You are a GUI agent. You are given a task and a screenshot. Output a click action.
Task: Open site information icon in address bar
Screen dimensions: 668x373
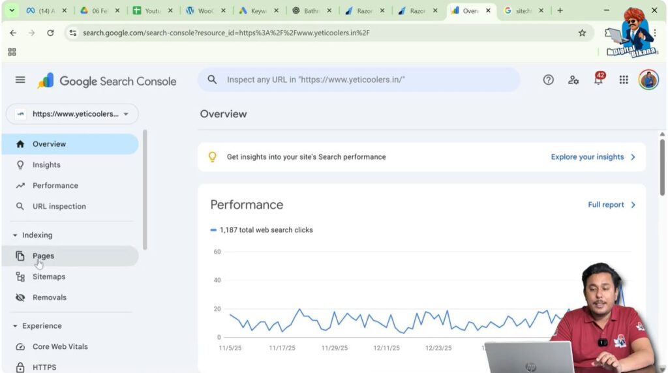coord(73,33)
